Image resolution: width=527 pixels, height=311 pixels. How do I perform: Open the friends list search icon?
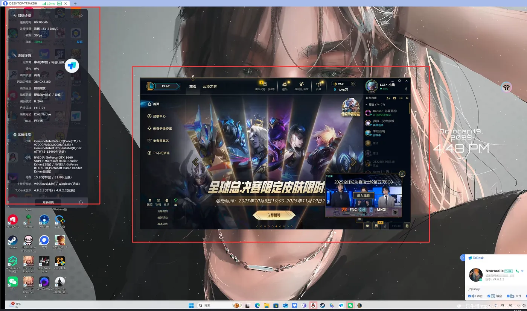pos(407,98)
